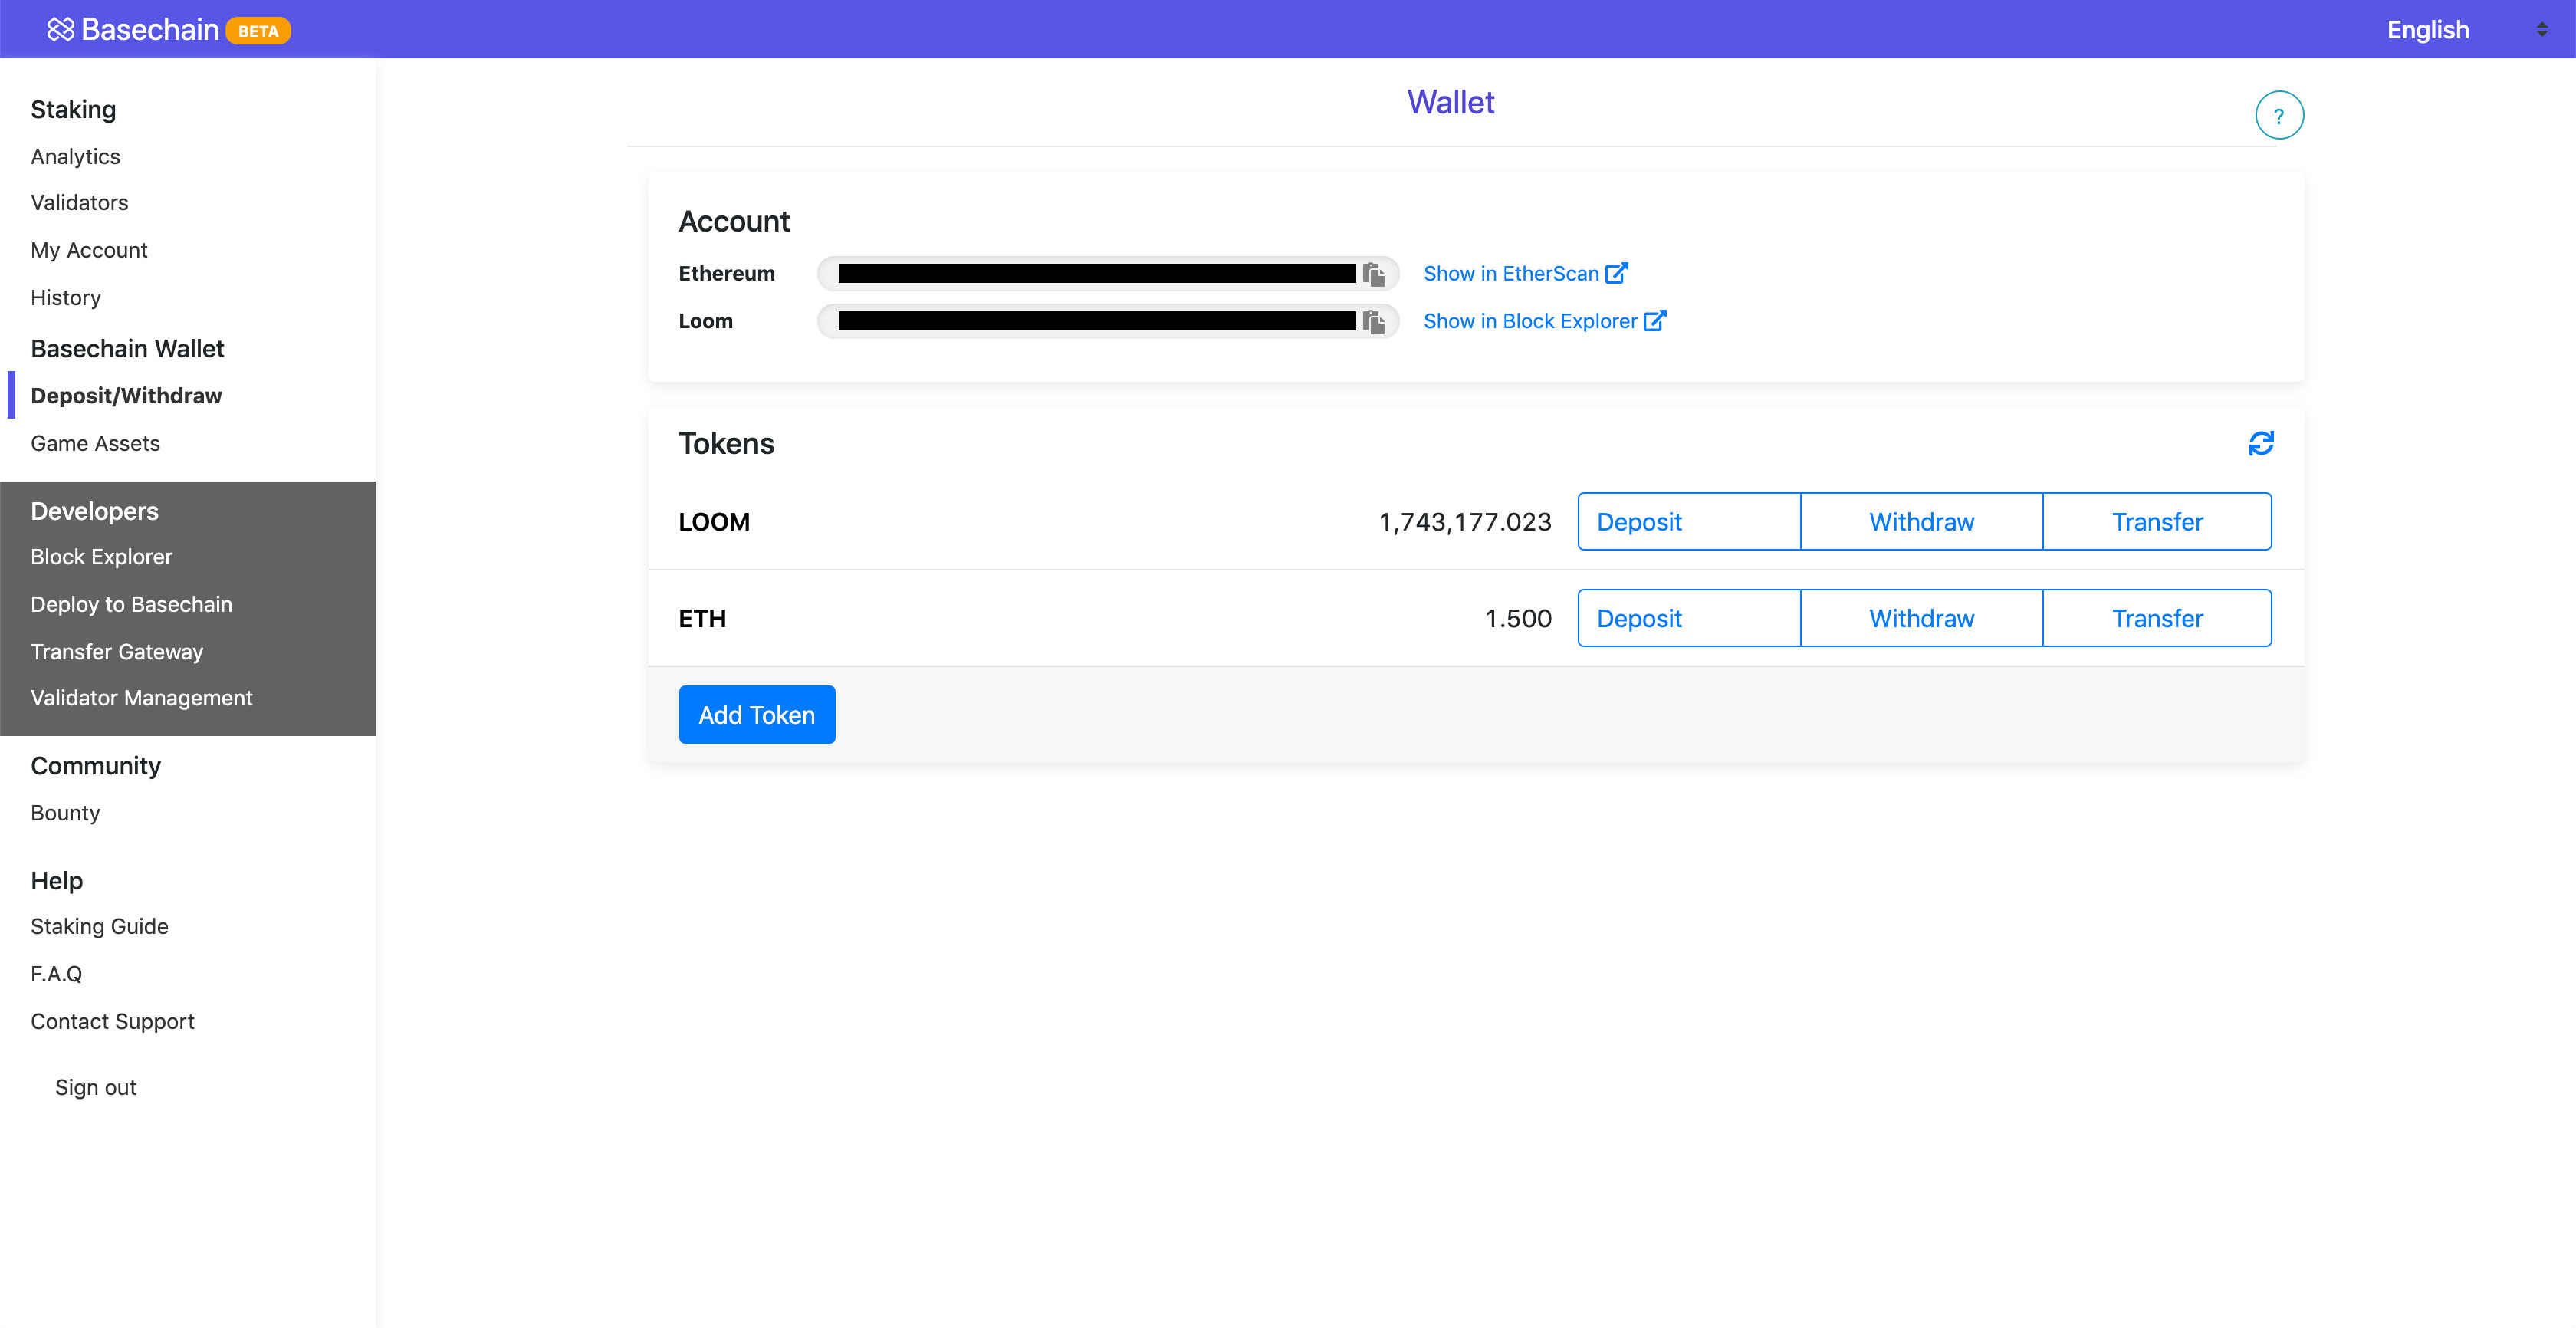Open Transfer Gateway page
This screenshot has height=1328, width=2576.
coord(117,652)
